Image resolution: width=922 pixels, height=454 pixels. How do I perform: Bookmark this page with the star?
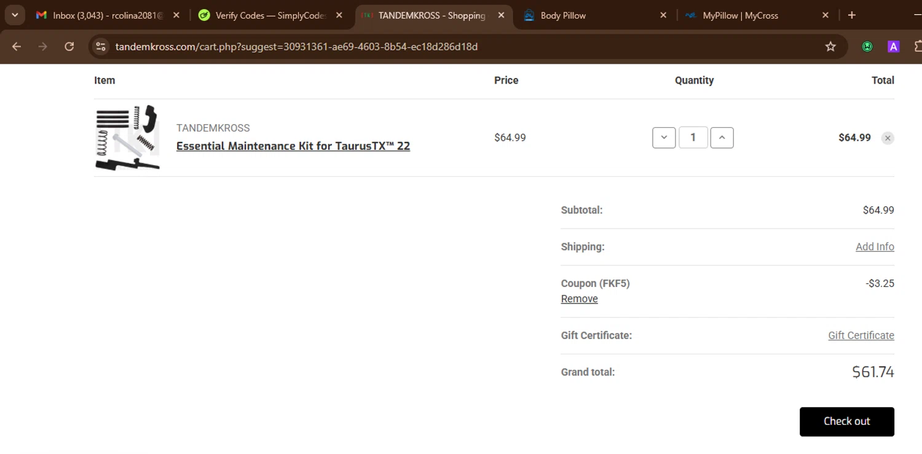click(x=830, y=47)
